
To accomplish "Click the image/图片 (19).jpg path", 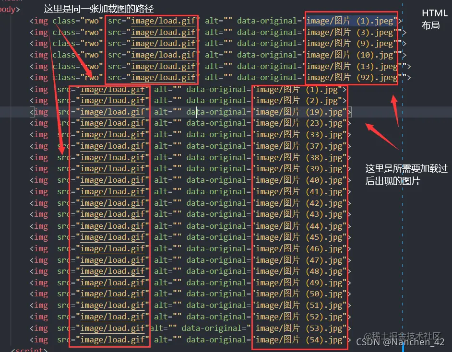I will 299,112.
